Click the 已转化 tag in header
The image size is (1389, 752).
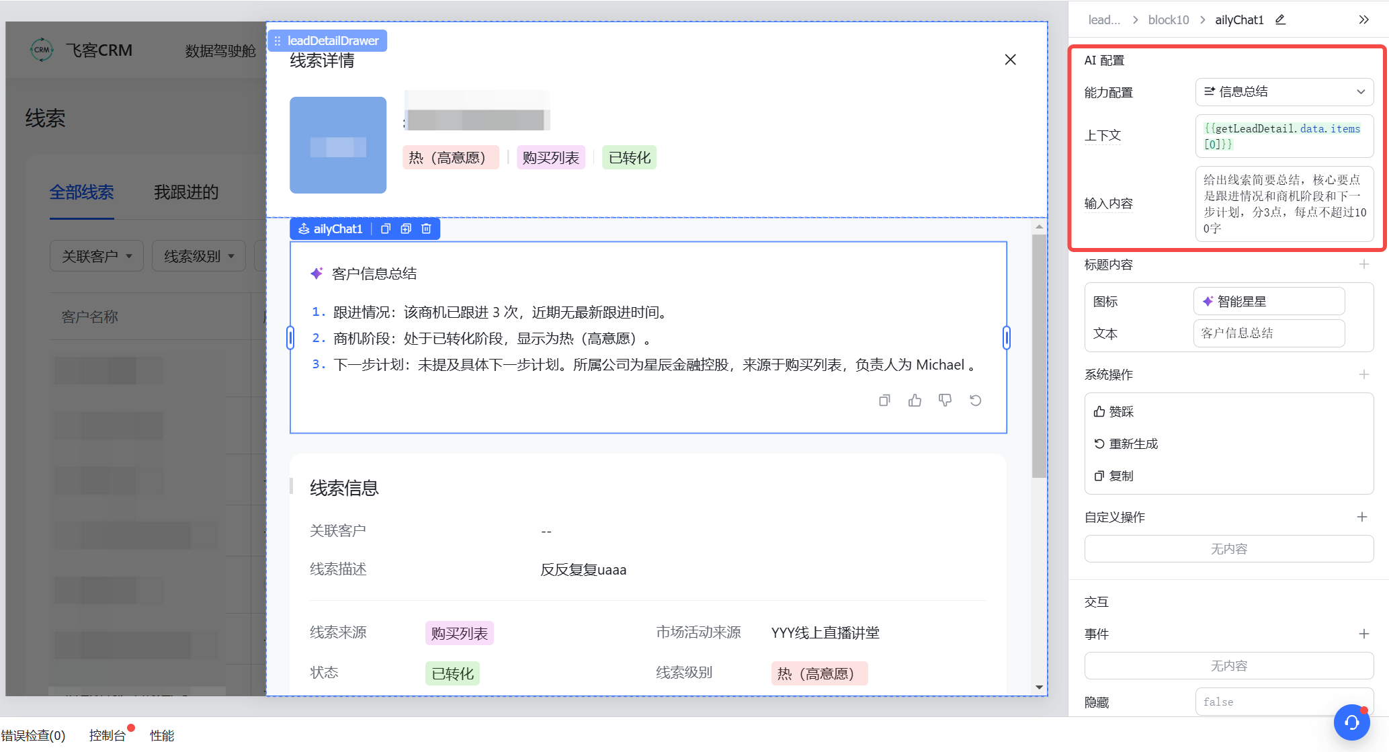[x=630, y=157]
